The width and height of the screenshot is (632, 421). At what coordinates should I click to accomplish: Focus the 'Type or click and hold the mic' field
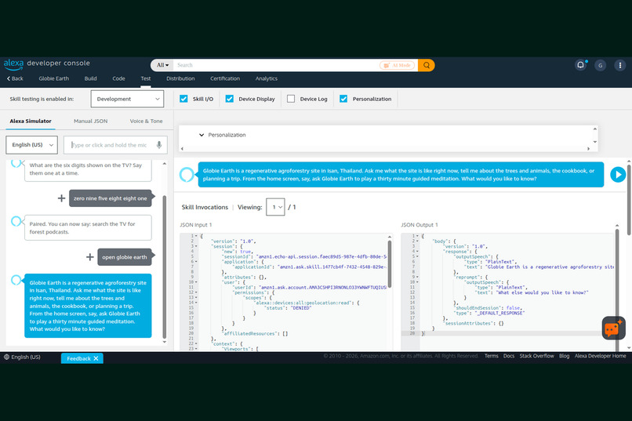coord(115,145)
